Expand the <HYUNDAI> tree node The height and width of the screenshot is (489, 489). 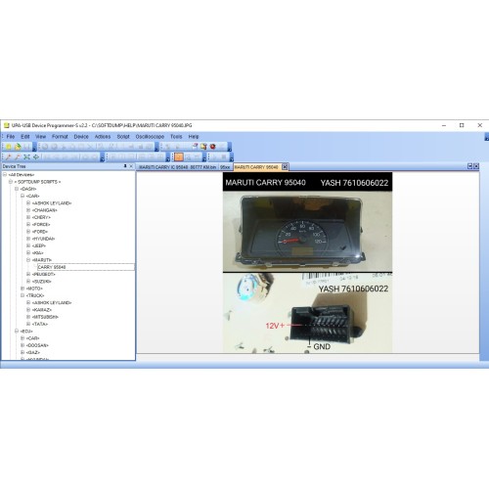coord(28,239)
